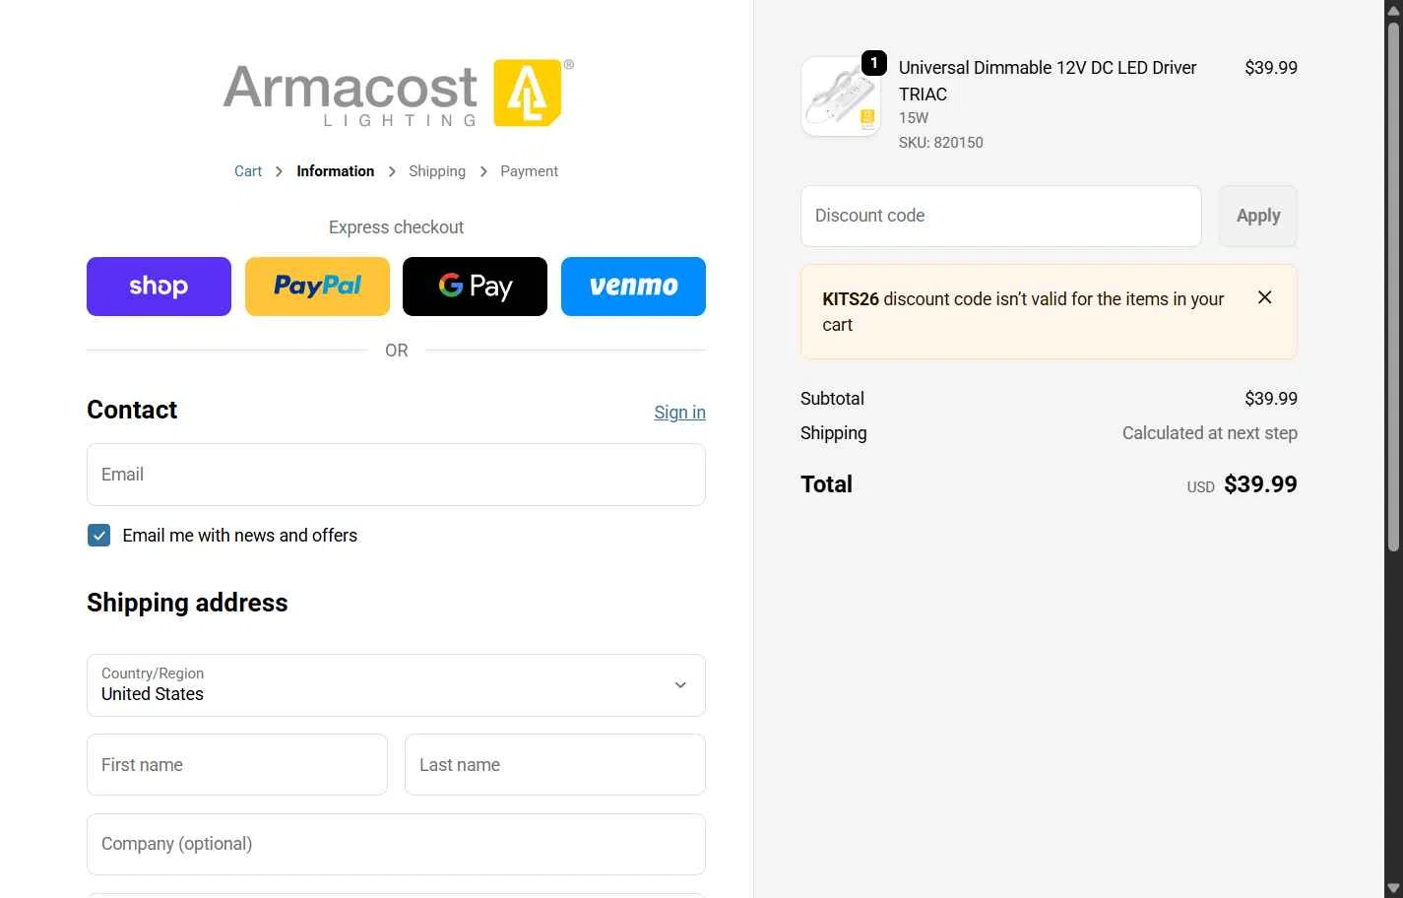The image size is (1403, 898).
Task: Select the Shipping breadcrumb step
Action: pyautogui.click(x=437, y=171)
